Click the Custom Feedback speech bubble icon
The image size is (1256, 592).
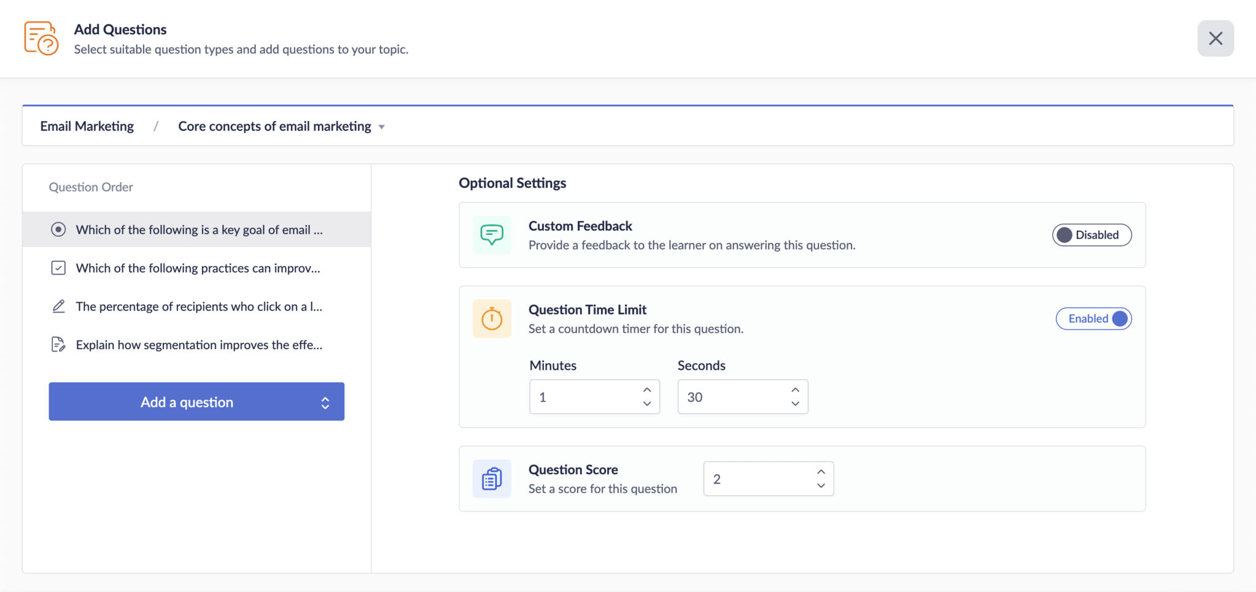[x=491, y=235]
